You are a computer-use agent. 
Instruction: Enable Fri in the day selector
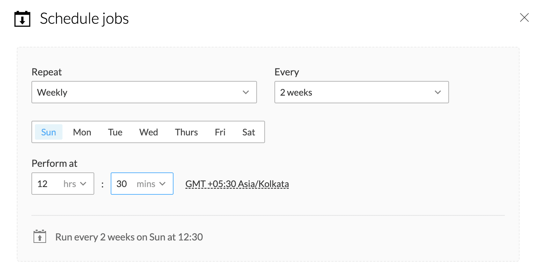tap(220, 132)
